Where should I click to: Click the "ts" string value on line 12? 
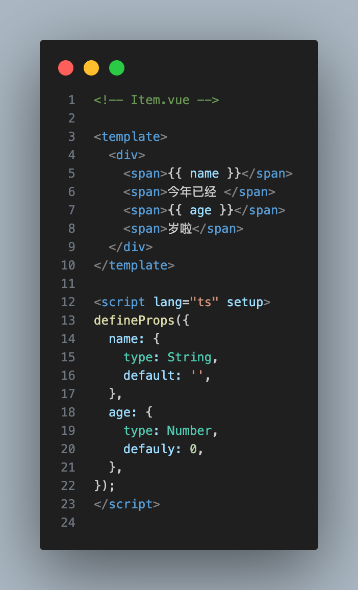[204, 302]
